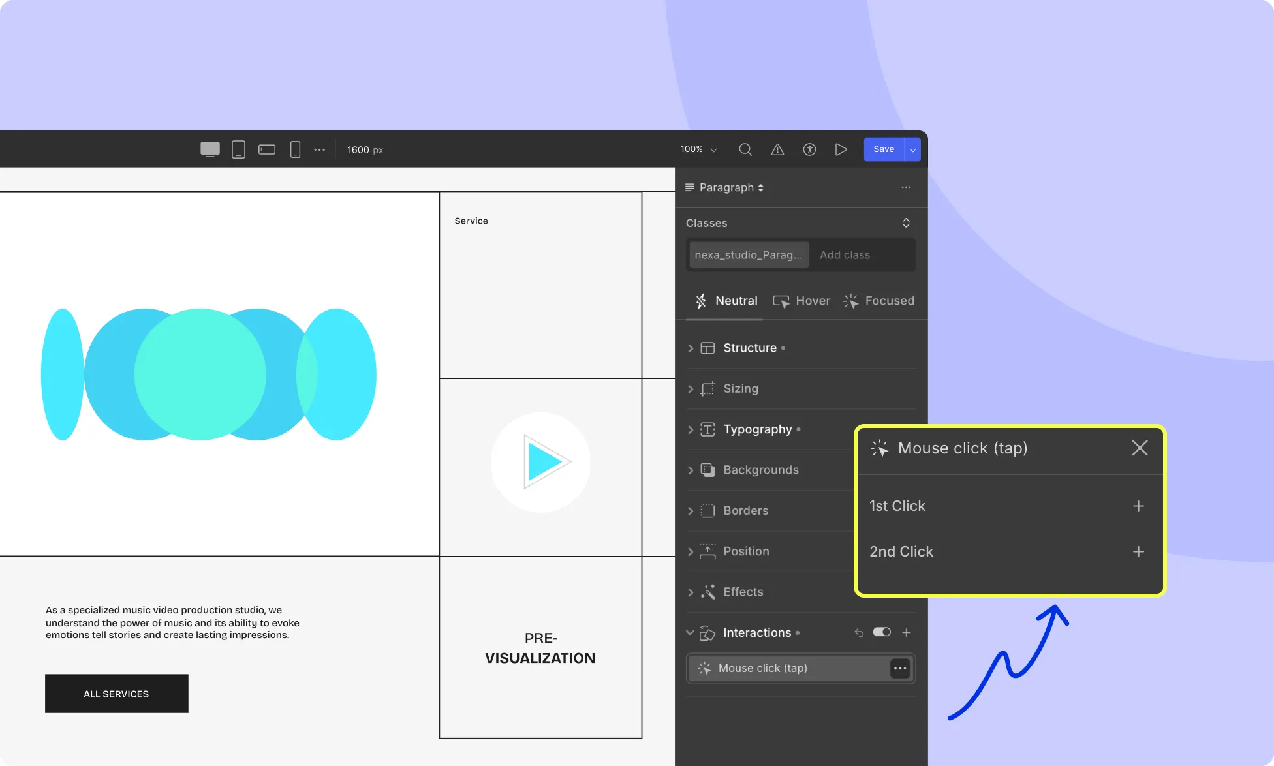Disable the Interactions toggle switch

(x=882, y=632)
